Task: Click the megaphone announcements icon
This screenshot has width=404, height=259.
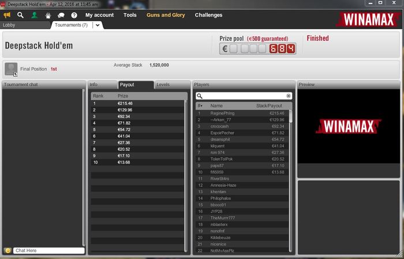Action: click(7, 15)
